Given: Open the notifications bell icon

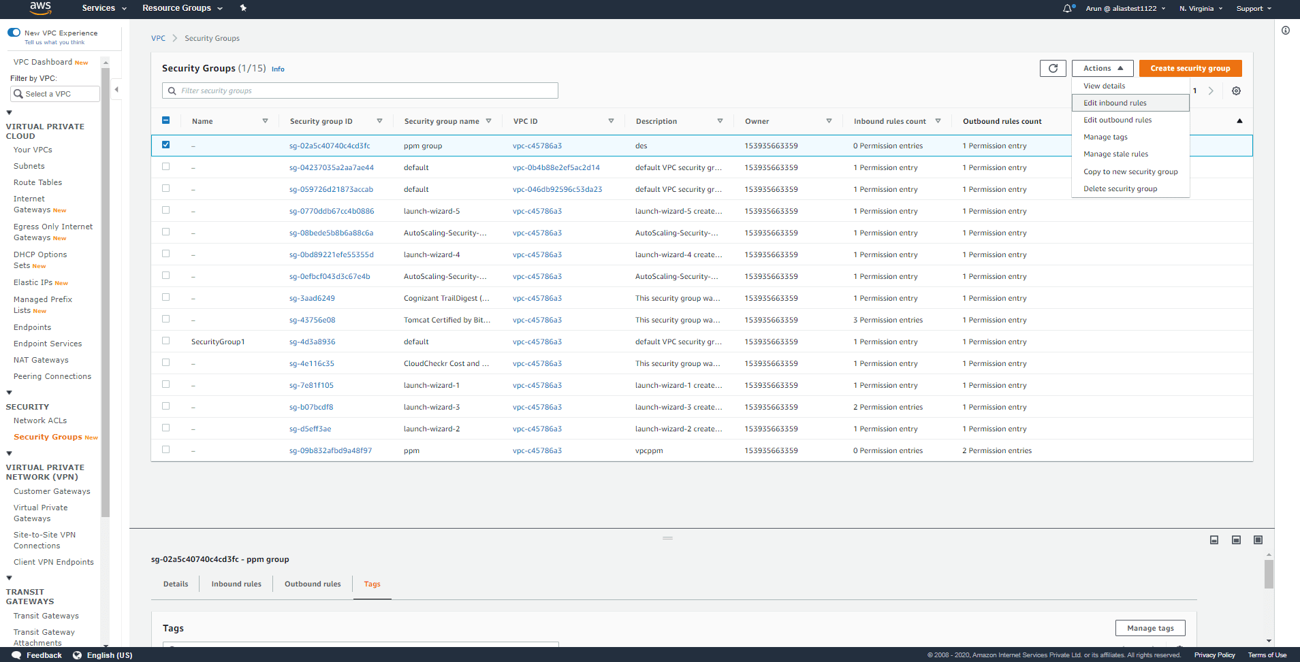Looking at the screenshot, I should click(1066, 8).
